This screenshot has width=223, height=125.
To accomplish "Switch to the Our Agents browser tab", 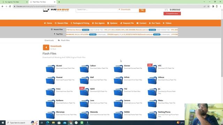I will coord(14,2).
